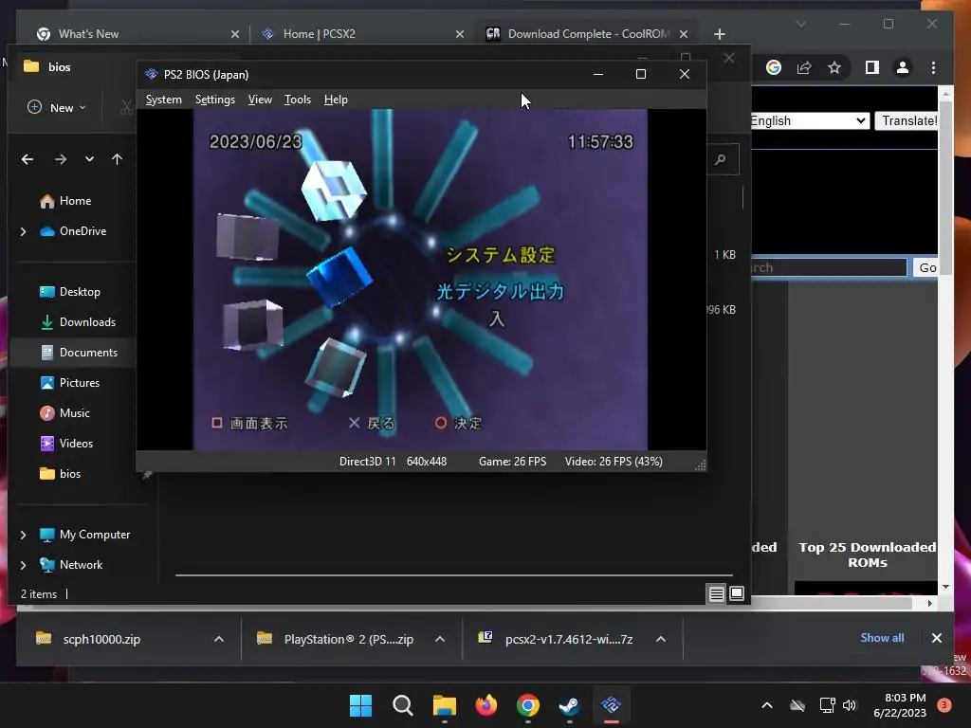Open Music in the sidebar
971x728 pixels.
coord(64,413)
